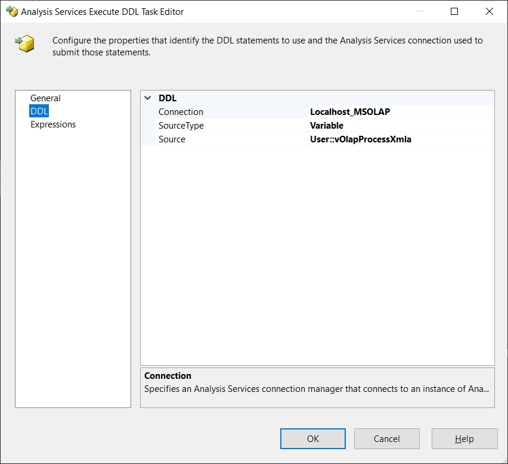
Task: Open the SourceType value showing Variable
Action: pyautogui.click(x=401, y=126)
